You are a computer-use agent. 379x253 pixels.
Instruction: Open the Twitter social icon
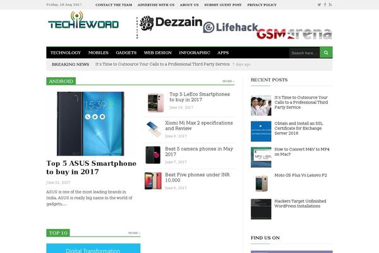tap(319, 4)
